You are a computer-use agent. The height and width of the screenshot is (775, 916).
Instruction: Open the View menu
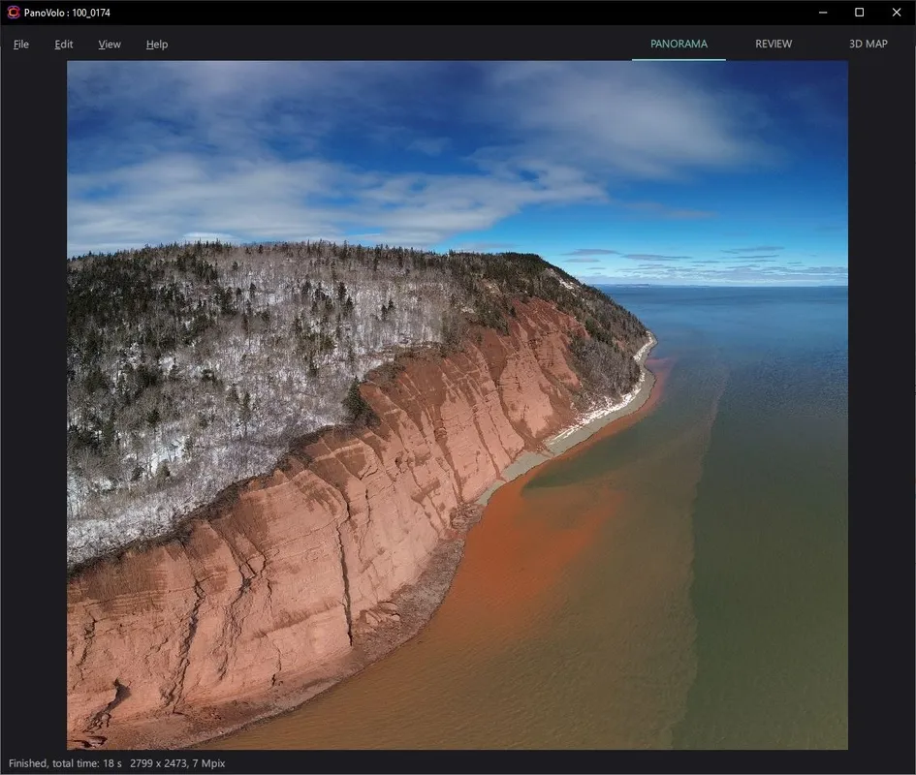[110, 45]
